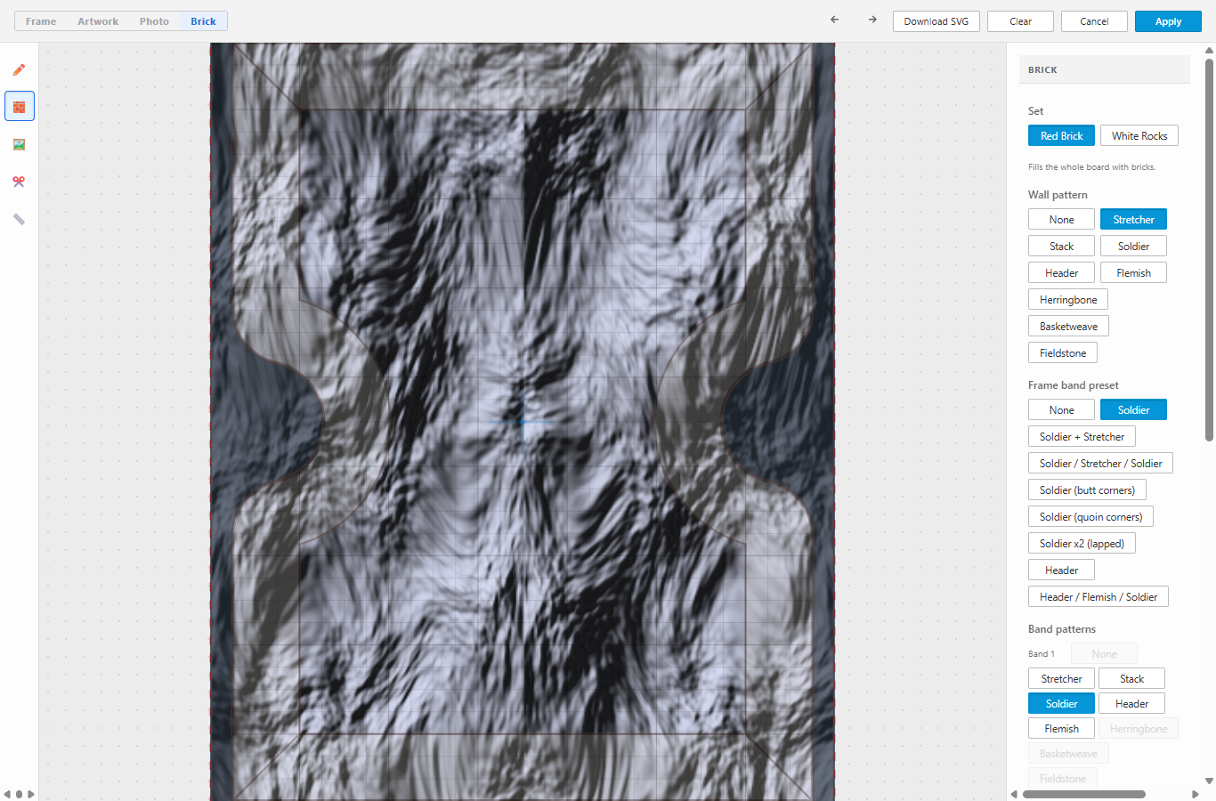Select the pencil draw tool
1216x801 pixels.
[x=19, y=69]
